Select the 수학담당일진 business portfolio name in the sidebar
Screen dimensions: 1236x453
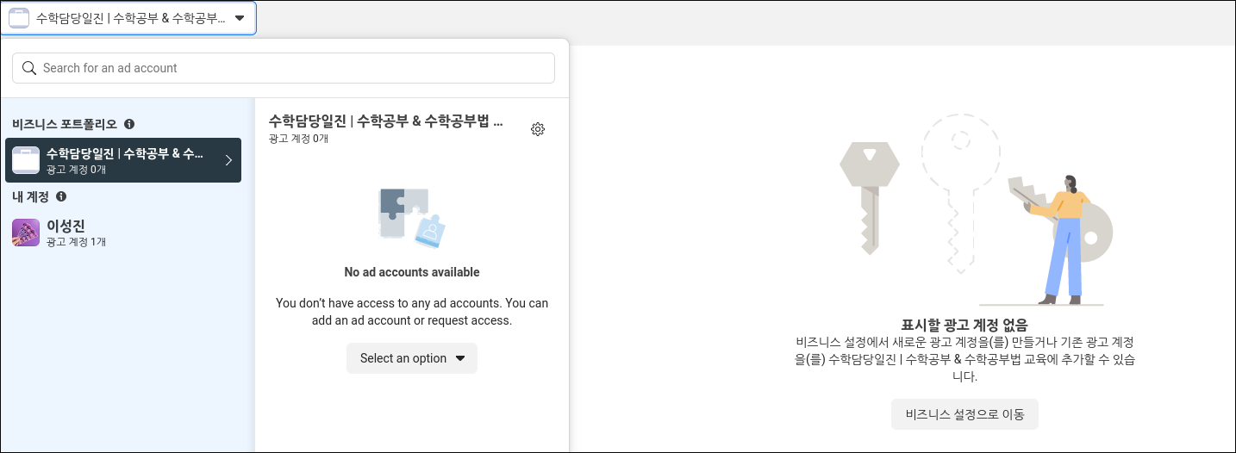tap(125, 154)
